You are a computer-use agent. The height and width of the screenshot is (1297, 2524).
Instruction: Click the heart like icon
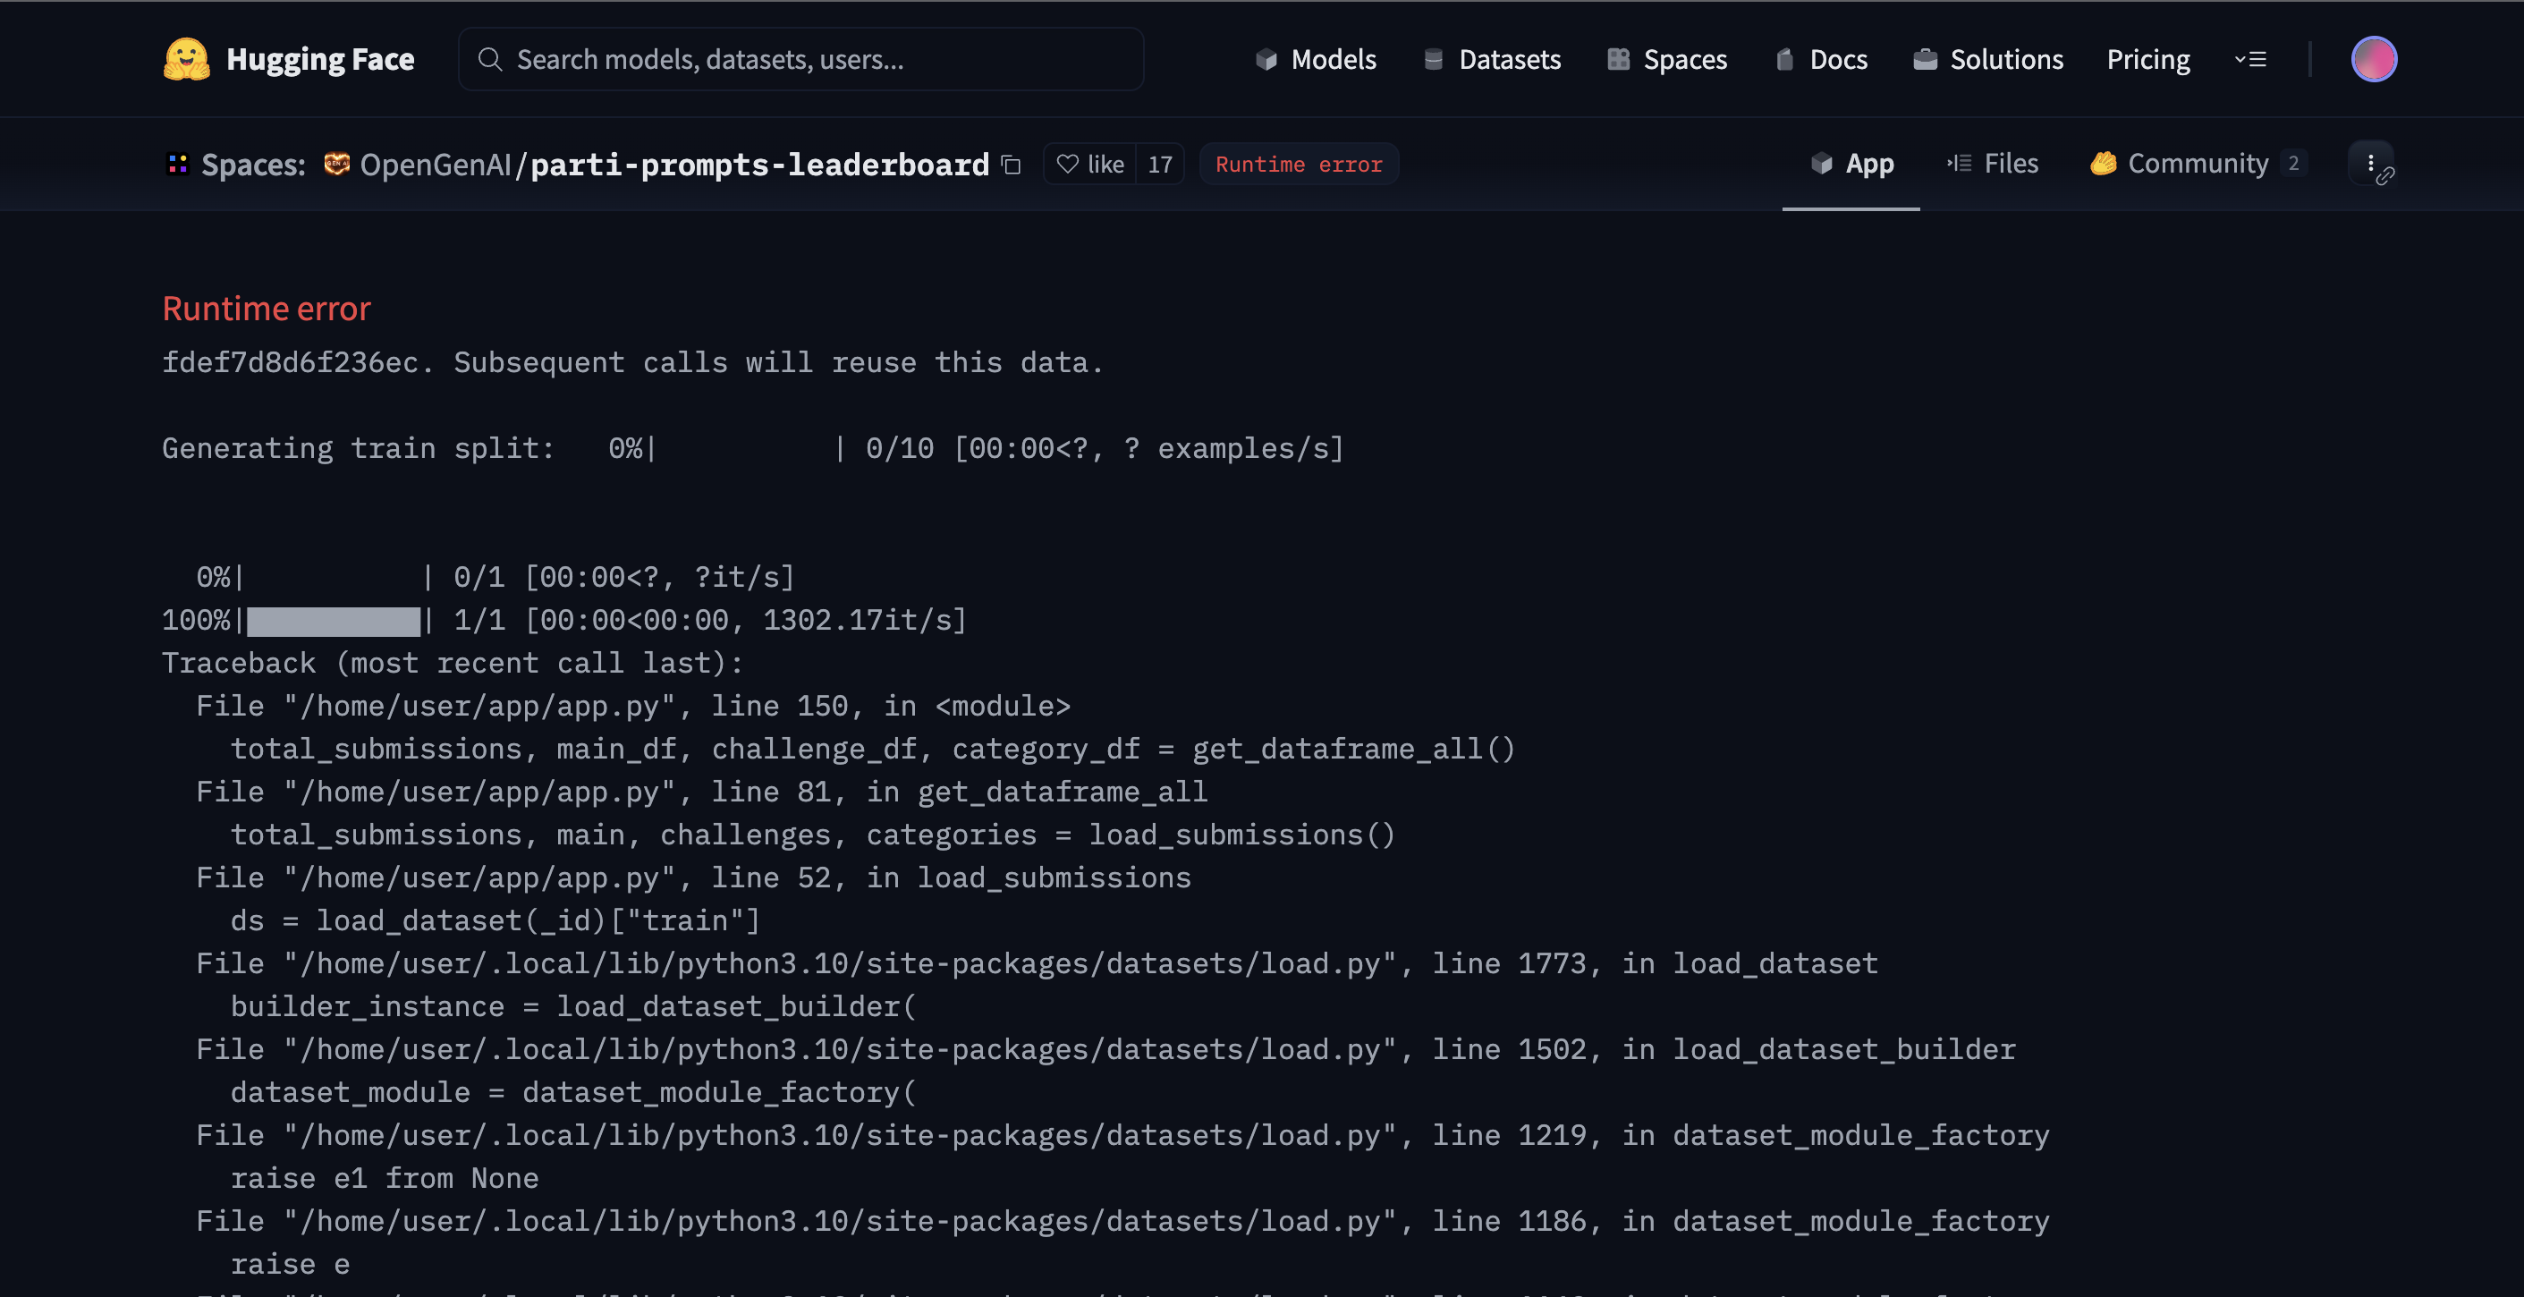tap(1068, 164)
